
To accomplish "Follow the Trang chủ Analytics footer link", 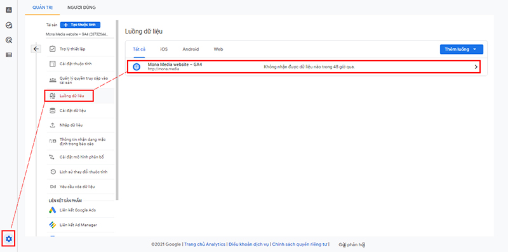I will pyautogui.click(x=204, y=244).
